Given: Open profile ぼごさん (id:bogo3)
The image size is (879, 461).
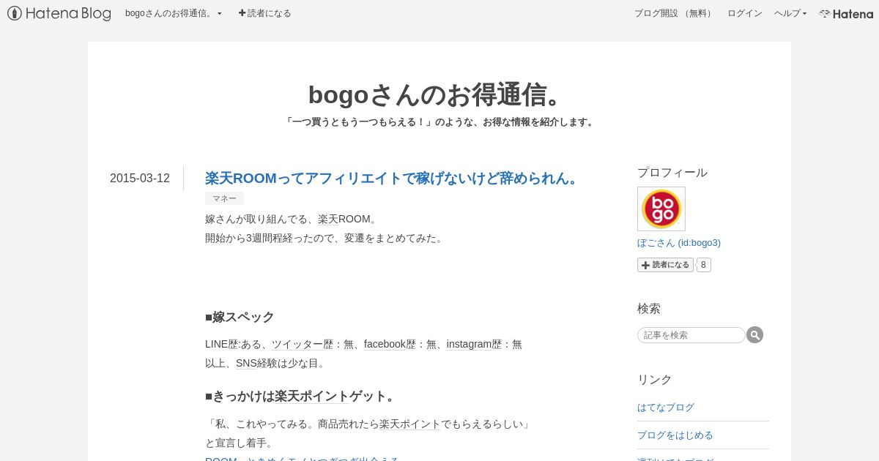Looking at the screenshot, I should pos(679,242).
